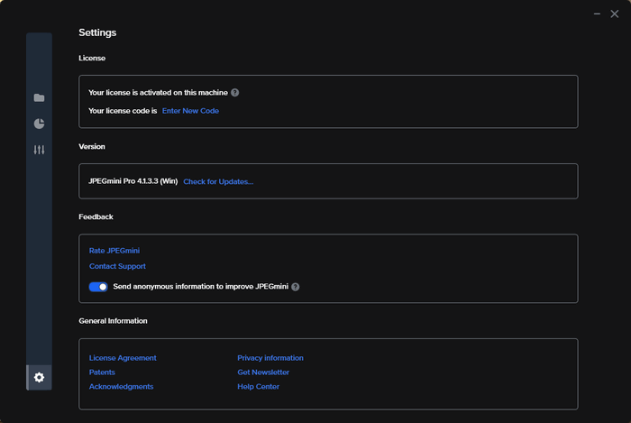Minimize the JPEGmini window

[597, 14]
